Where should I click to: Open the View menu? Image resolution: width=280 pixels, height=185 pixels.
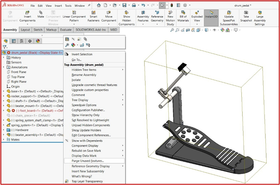click(49, 6)
